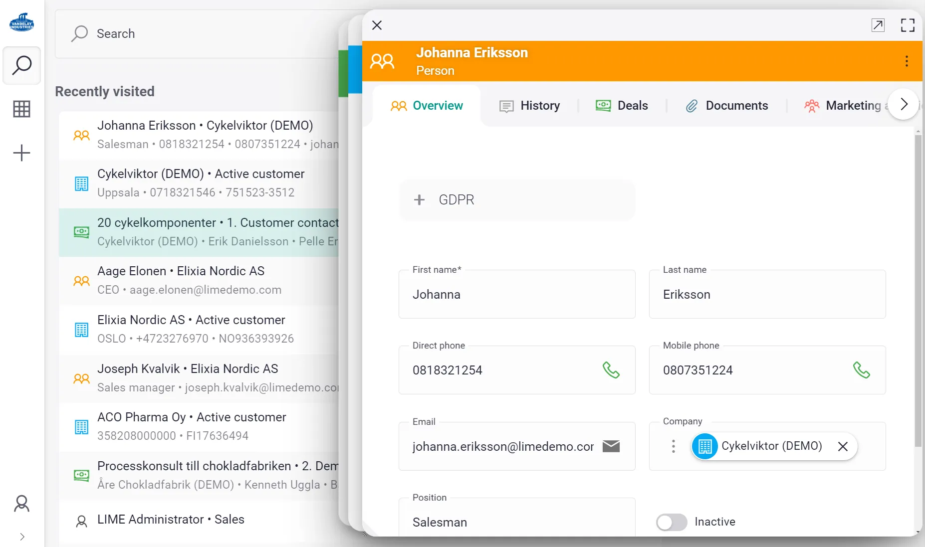
Task: Click the plus icon to create new
Action: (21, 153)
